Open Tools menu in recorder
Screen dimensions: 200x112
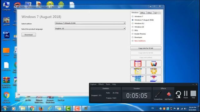tap(108, 84)
